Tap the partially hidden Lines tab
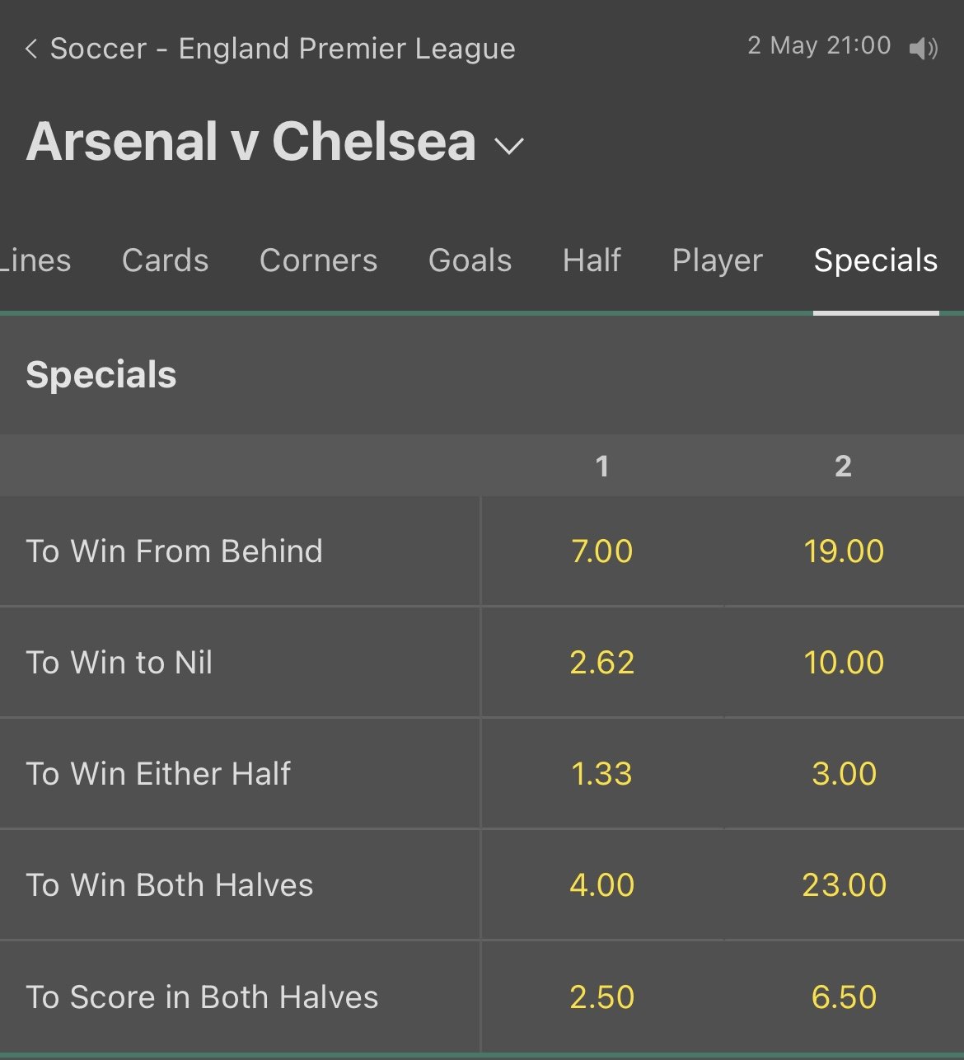964x1060 pixels. click(x=35, y=260)
